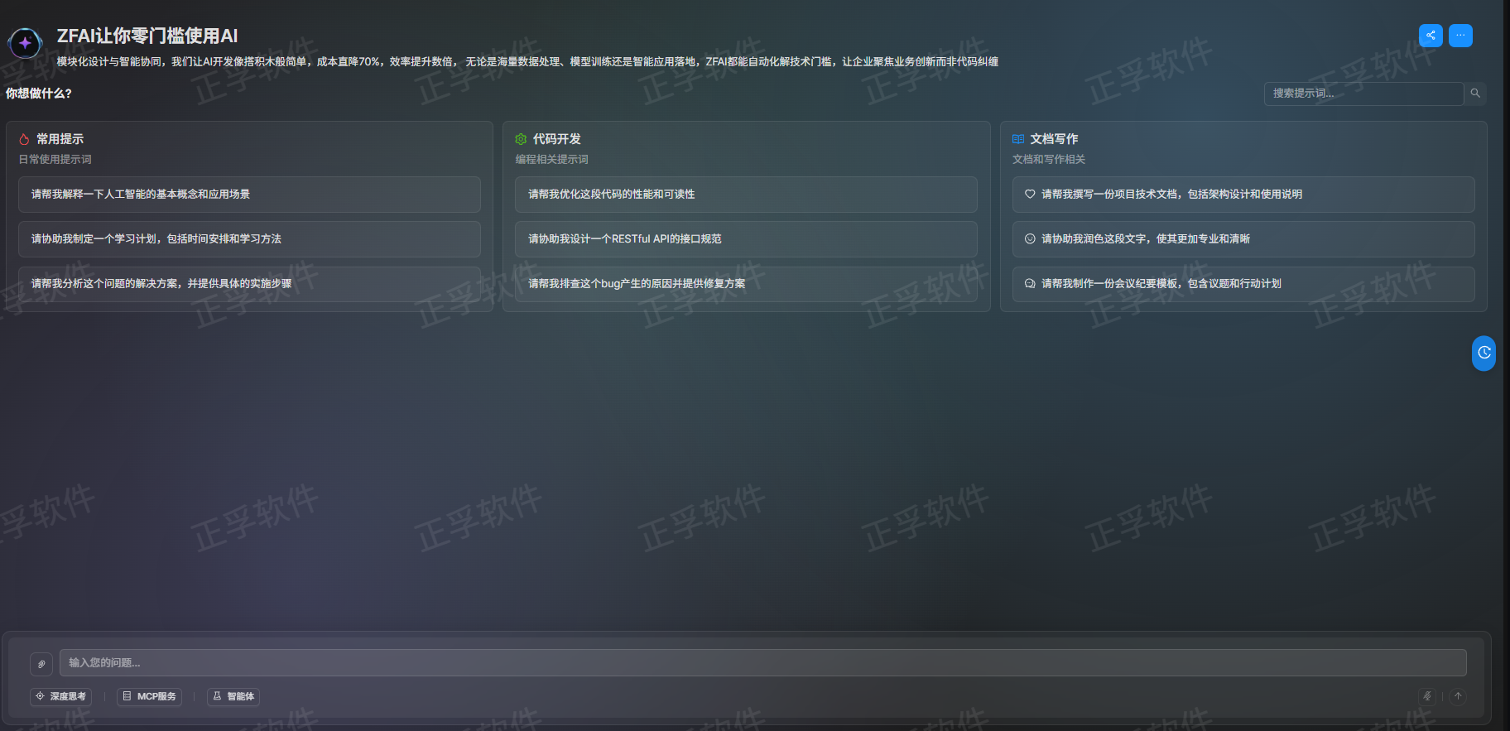Select the 文档写作 category header
This screenshot has width=1510, height=731.
pyautogui.click(x=1053, y=139)
